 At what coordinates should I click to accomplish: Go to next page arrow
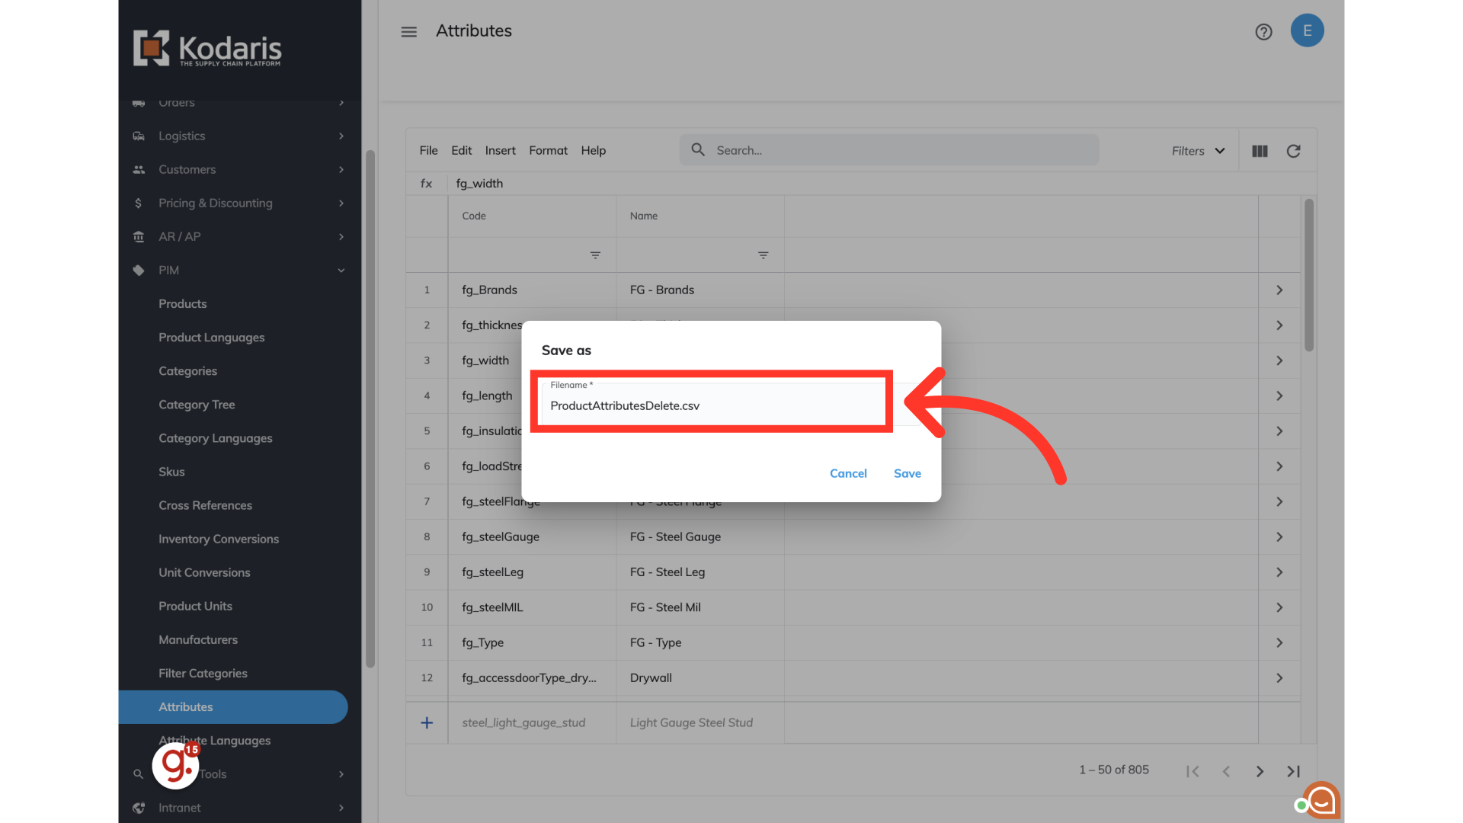pyautogui.click(x=1260, y=771)
